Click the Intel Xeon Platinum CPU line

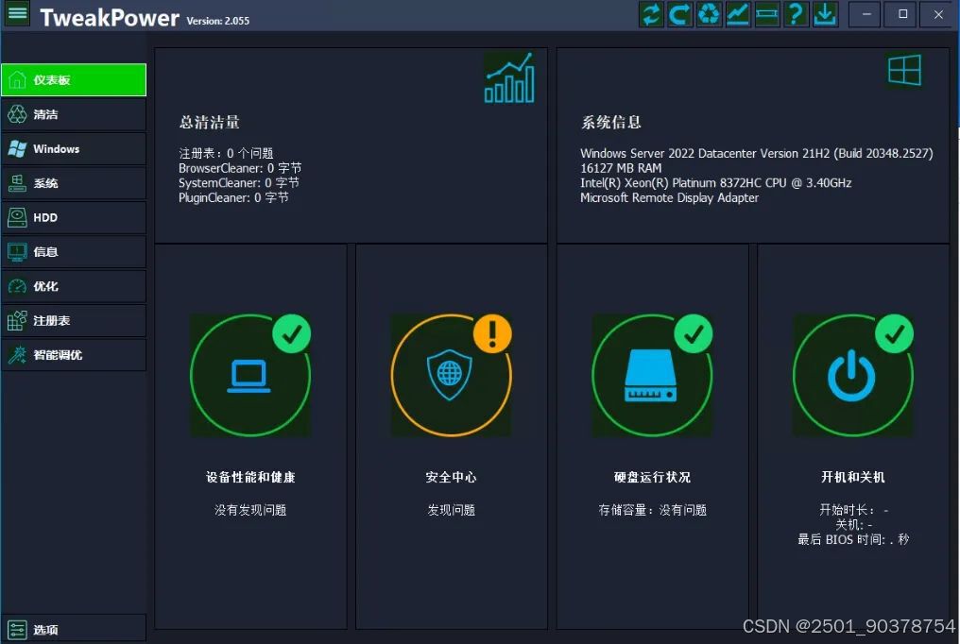tap(715, 182)
